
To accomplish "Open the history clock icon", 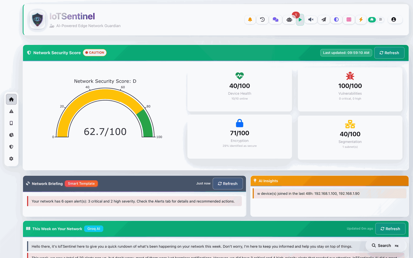I will 262,20.
